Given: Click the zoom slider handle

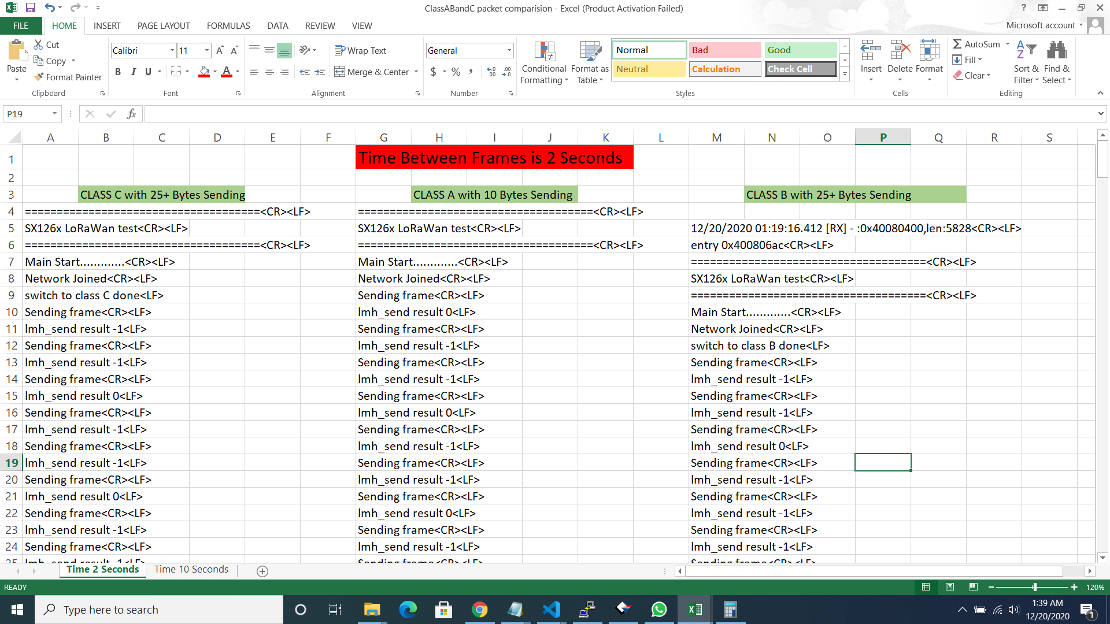Looking at the screenshot, I should (x=1034, y=587).
